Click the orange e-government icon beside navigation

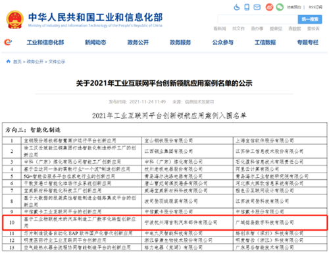pos(8,42)
